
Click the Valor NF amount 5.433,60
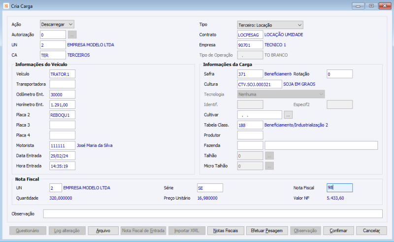coord(335,198)
